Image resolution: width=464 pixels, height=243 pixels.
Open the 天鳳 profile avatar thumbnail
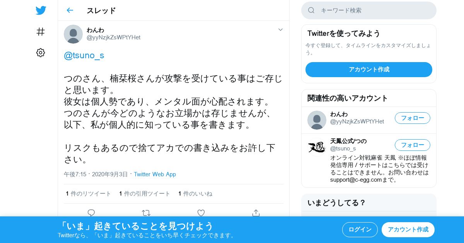tap(317, 147)
